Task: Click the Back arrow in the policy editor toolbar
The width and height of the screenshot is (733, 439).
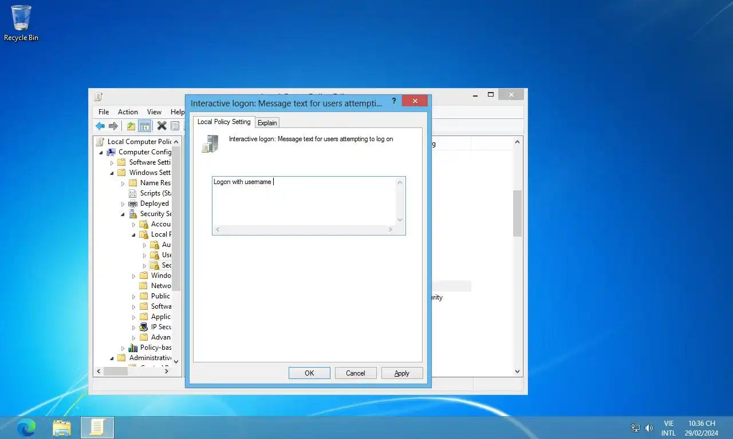Action: [100, 126]
